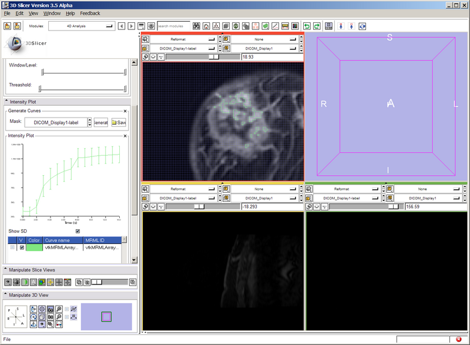
Task: Click the zoom-in magnifier in Manipulate 3D View
Action: (60, 309)
